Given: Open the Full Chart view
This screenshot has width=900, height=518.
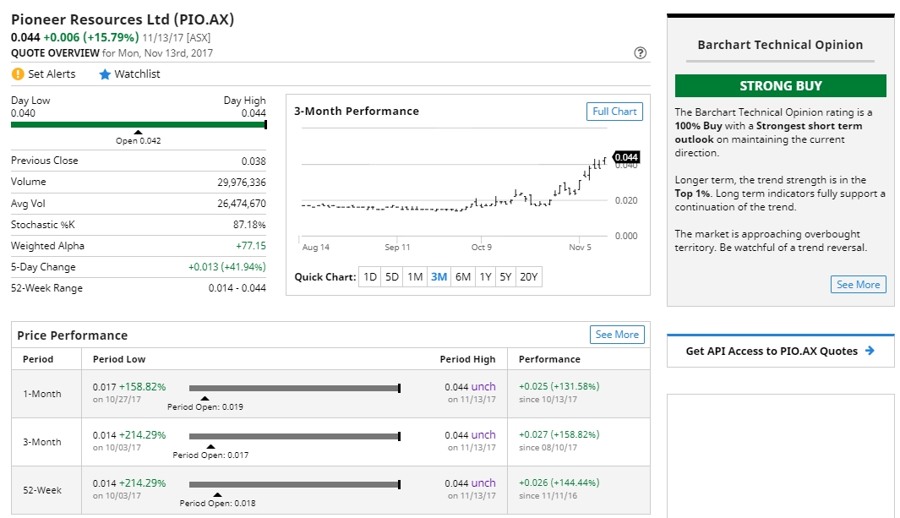Looking at the screenshot, I should pyautogui.click(x=614, y=111).
